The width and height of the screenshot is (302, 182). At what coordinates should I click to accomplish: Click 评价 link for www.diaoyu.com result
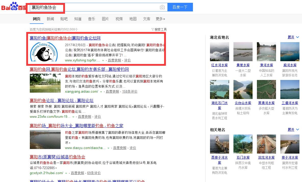[x=133, y=148]
